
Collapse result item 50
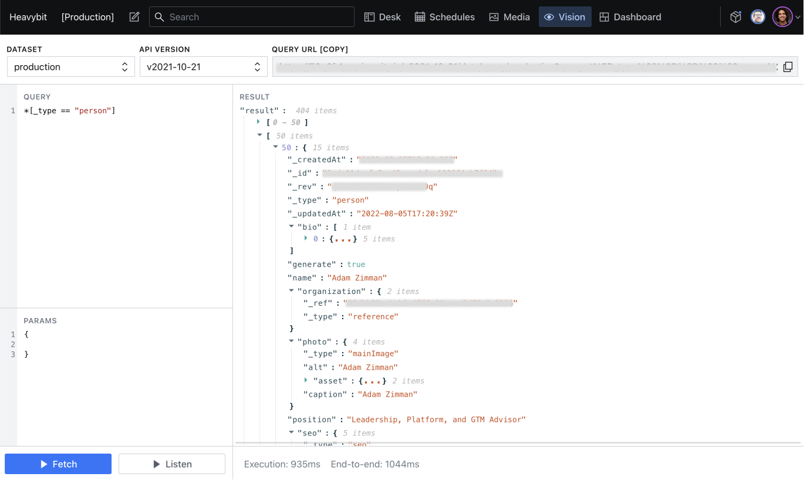275,147
